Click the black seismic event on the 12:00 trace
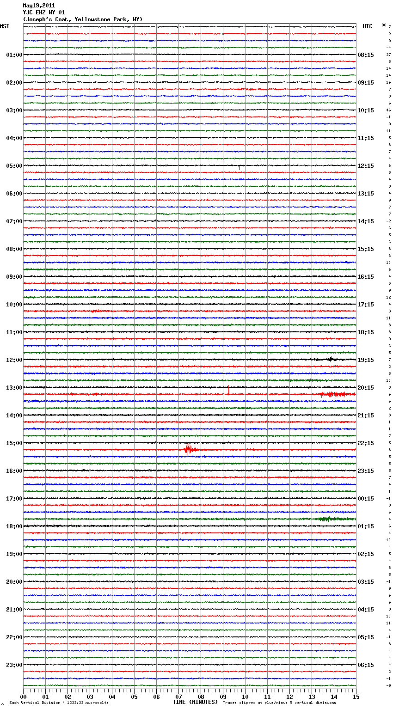 (330, 359)
